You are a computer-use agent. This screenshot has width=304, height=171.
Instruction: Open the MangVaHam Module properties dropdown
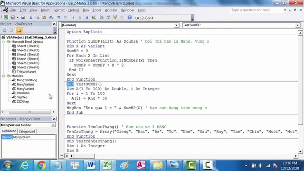tap(53, 125)
